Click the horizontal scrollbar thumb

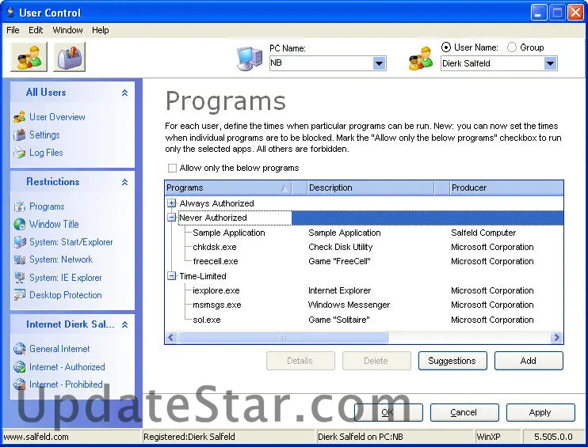coord(283,338)
